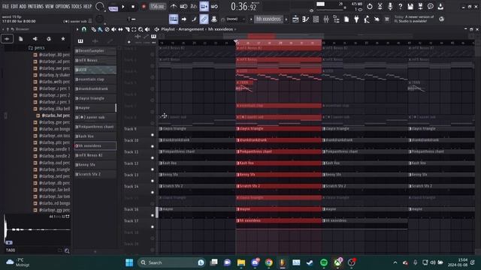Image resolution: width=481 pixels, height=270 pixels.
Task: Expand the Arrangement breadcrumb in Playlist title
Action: point(191,29)
